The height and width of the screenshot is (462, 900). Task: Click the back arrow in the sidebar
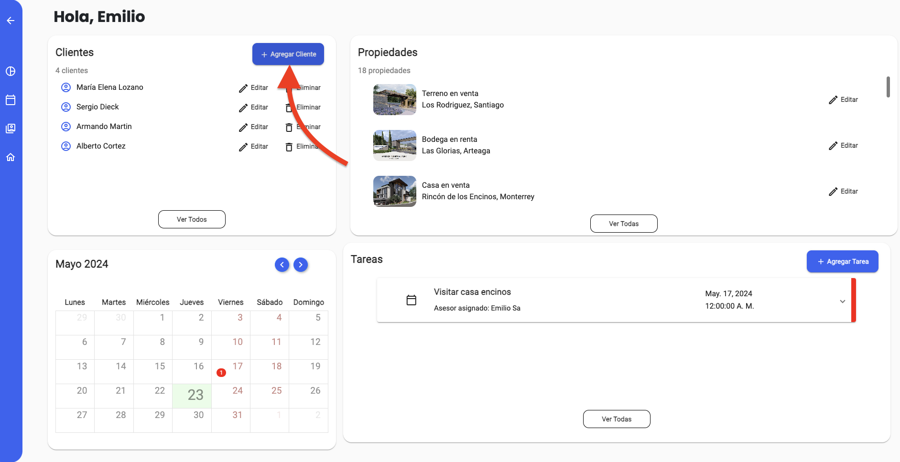(11, 21)
